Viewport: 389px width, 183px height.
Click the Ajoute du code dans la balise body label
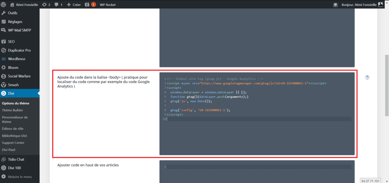(x=103, y=82)
